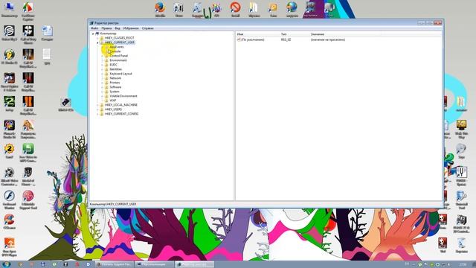Image resolution: width=476 pixels, height=268 pixels.
Task: Select the (По умолчанию) value name
Action: point(253,39)
